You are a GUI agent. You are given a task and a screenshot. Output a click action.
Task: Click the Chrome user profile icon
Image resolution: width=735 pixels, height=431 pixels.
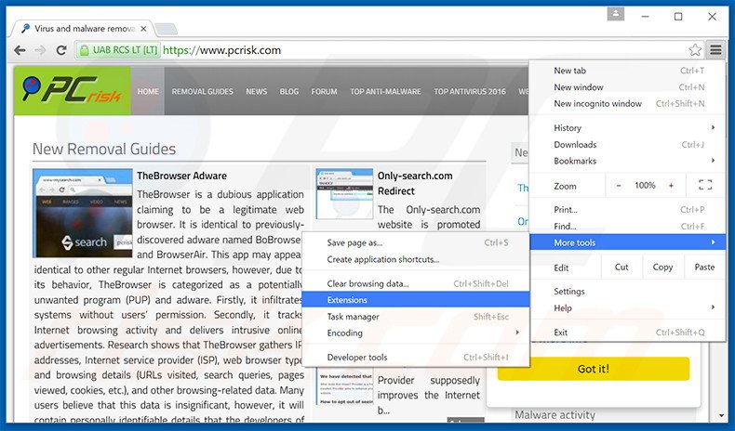click(x=616, y=15)
